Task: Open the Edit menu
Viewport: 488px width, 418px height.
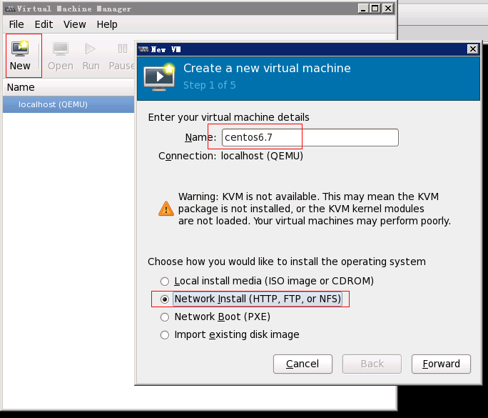Action: 44,24
